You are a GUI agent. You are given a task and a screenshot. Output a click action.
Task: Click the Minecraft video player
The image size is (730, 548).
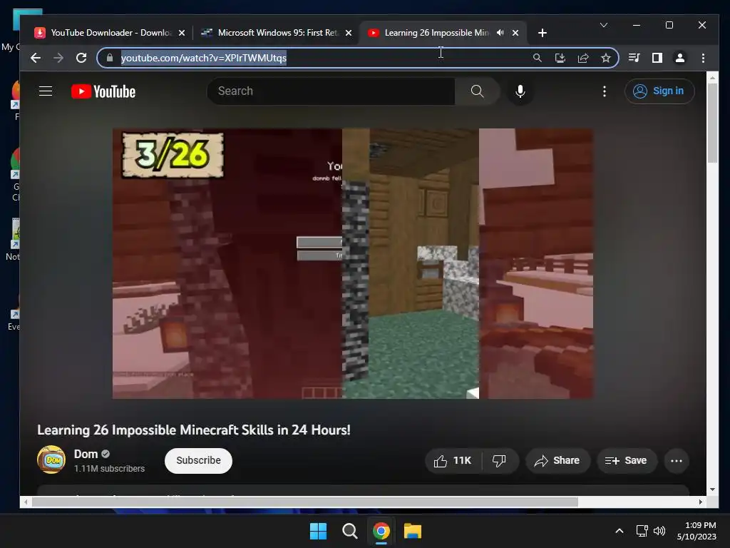click(353, 263)
